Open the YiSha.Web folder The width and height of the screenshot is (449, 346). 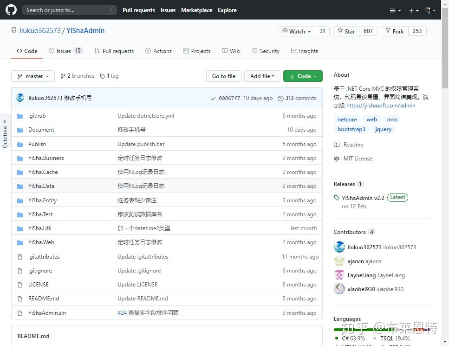41,242
